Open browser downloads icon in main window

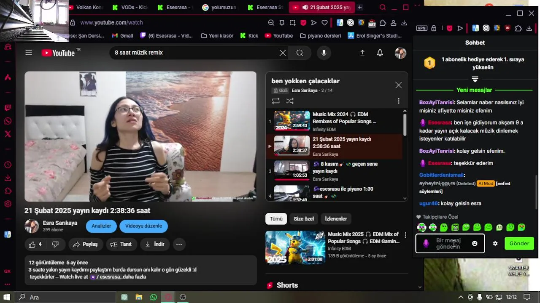click(x=404, y=23)
